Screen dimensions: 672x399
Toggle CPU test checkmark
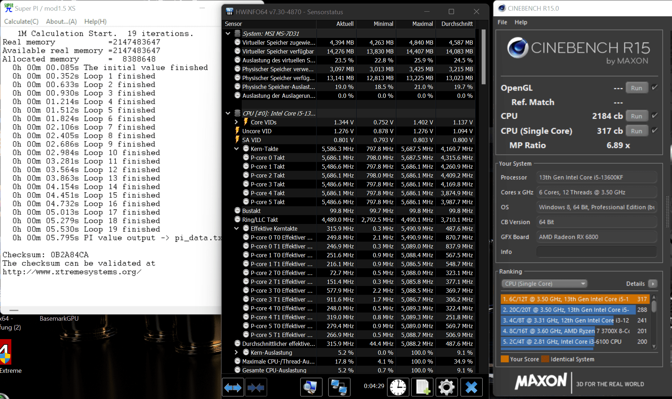click(x=655, y=116)
